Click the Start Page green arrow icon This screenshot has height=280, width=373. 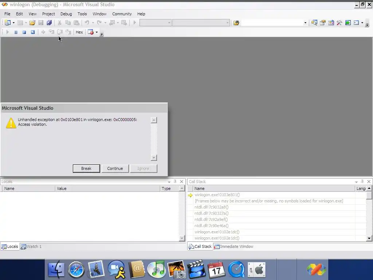pos(348,23)
